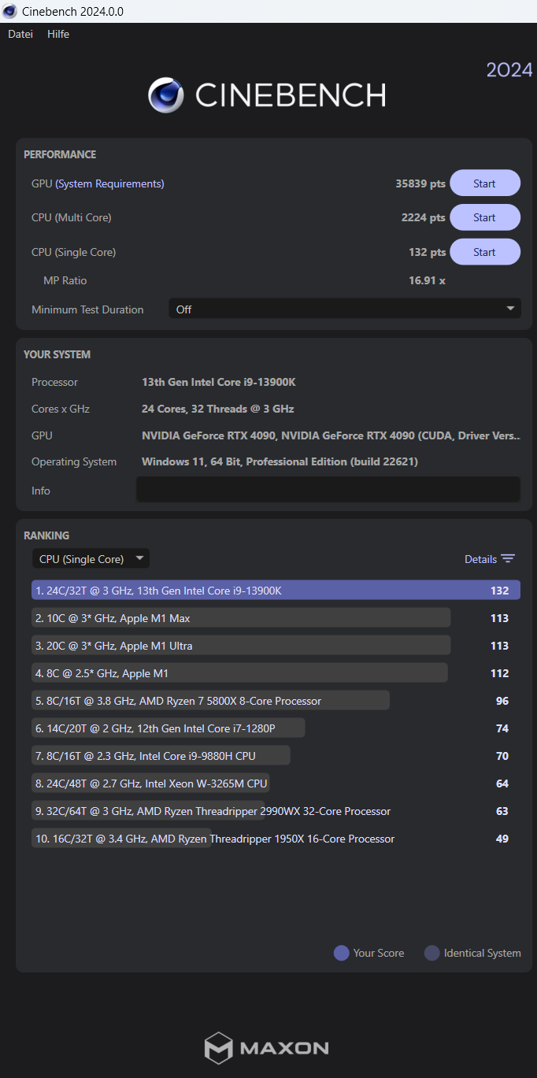Select the AMD Ryzen 7 5800X ranking row
This screenshot has height=1078, width=537.
click(x=276, y=701)
